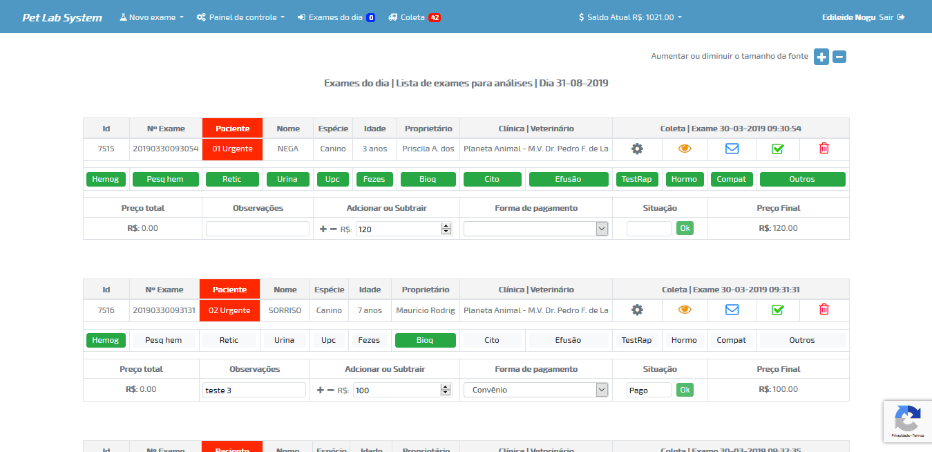Viewport: 932px width, 452px height.
Task: Click the red trash icon for SORRISO
Action: (824, 310)
